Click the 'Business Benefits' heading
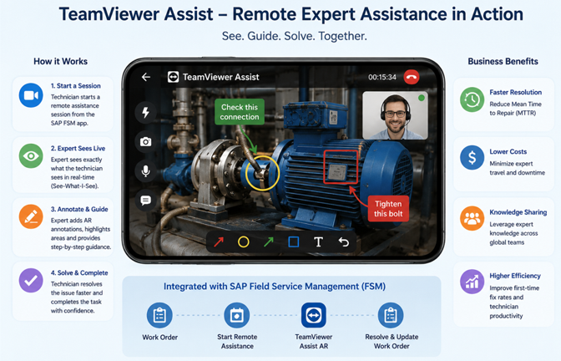 (503, 62)
